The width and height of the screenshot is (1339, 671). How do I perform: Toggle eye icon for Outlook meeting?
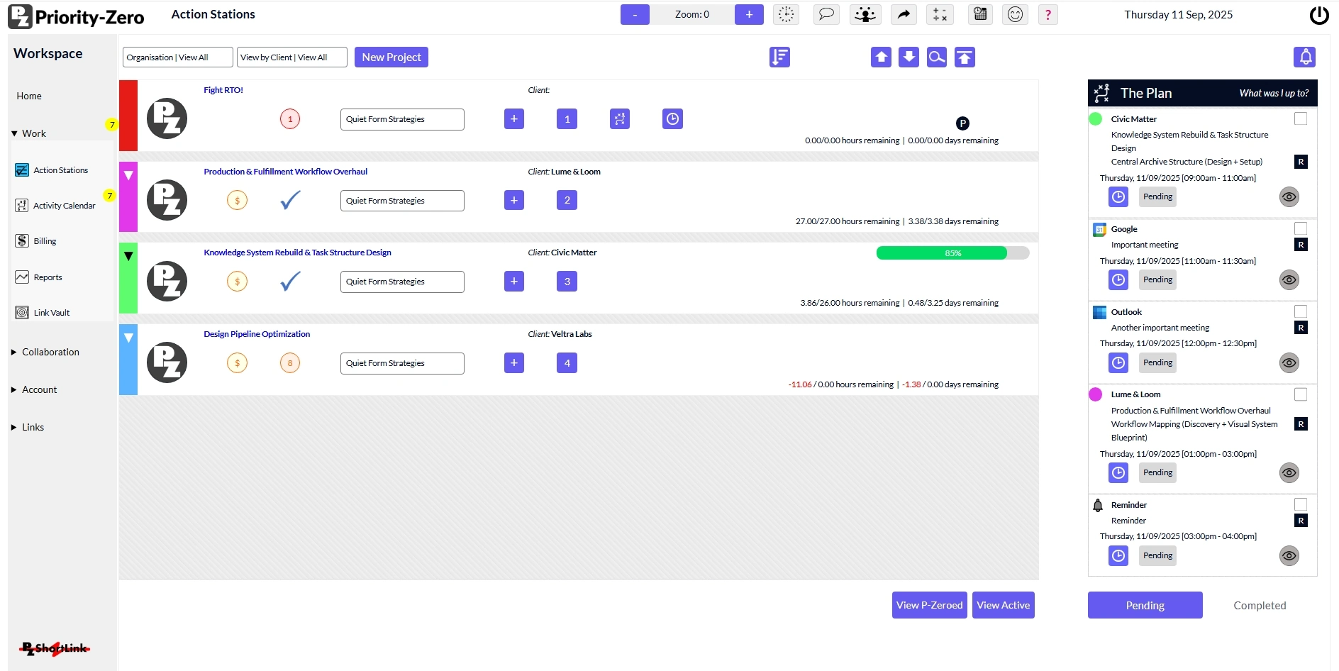tap(1289, 362)
